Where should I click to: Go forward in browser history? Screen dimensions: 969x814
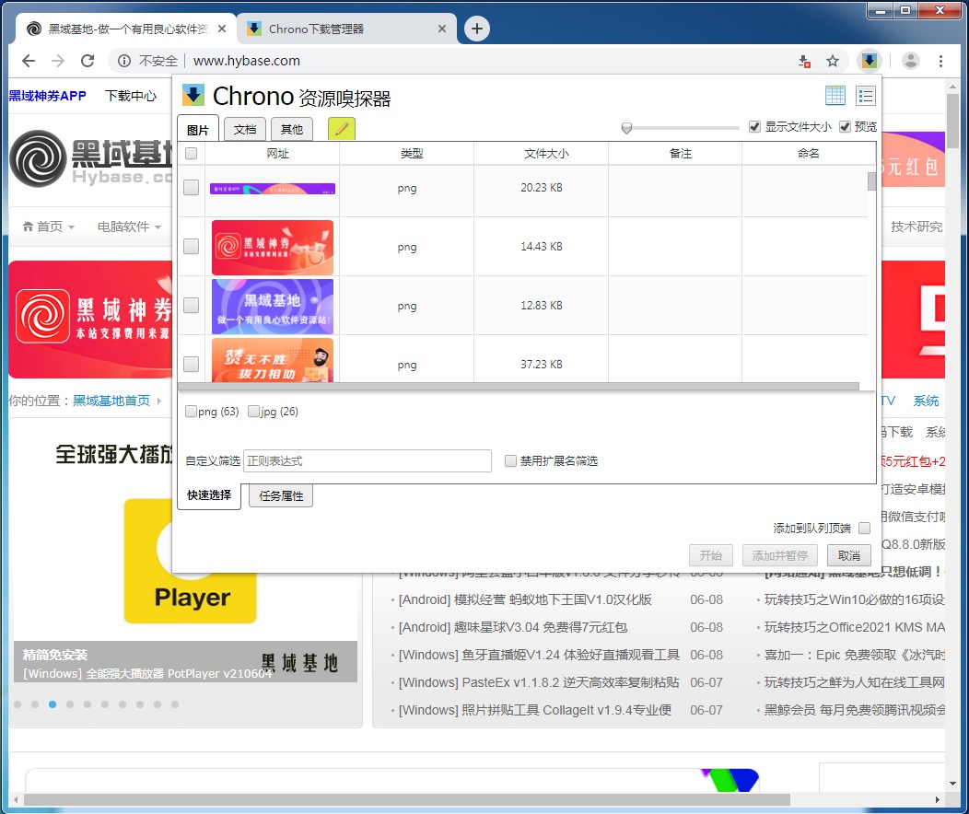click(x=58, y=61)
